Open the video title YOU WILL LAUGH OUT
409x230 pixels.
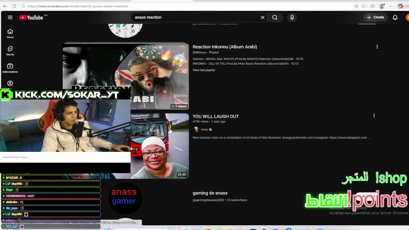point(216,116)
